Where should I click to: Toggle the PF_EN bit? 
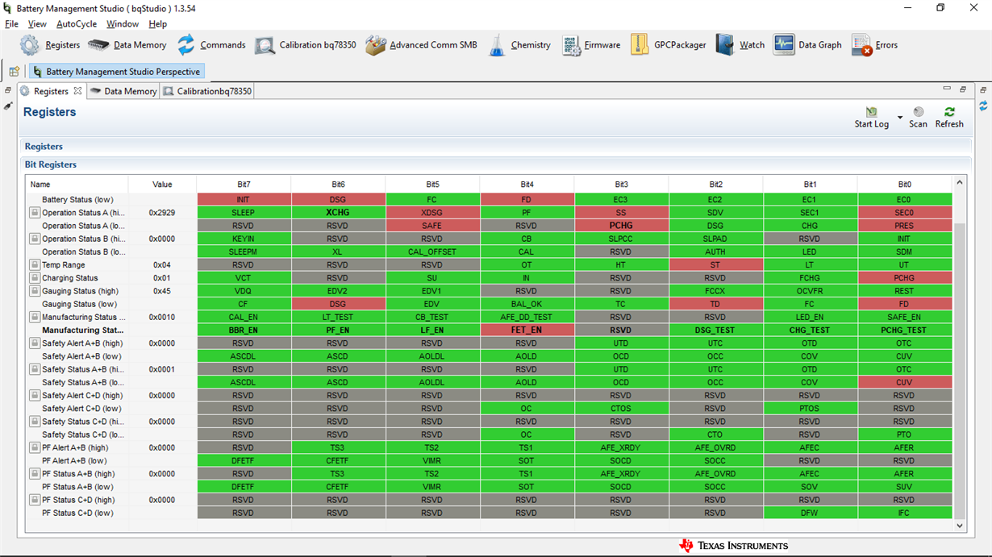[337, 330]
